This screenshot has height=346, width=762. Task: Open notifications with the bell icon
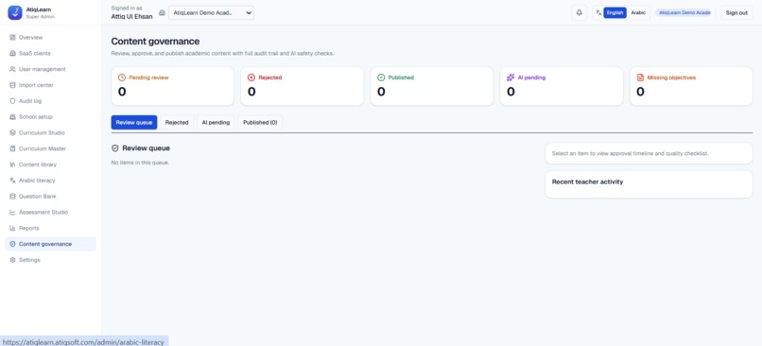click(580, 12)
